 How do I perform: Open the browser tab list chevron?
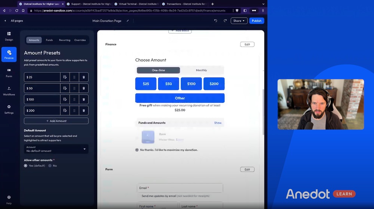[263, 4]
